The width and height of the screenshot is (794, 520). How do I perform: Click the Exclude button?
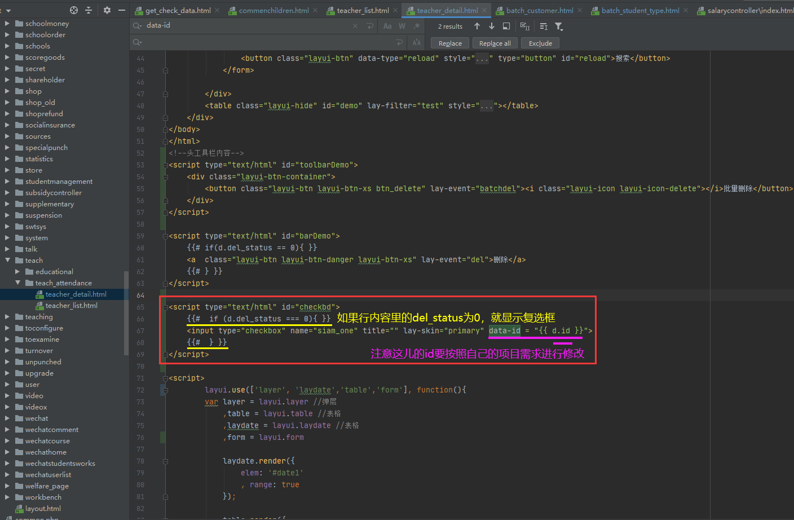(x=540, y=43)
